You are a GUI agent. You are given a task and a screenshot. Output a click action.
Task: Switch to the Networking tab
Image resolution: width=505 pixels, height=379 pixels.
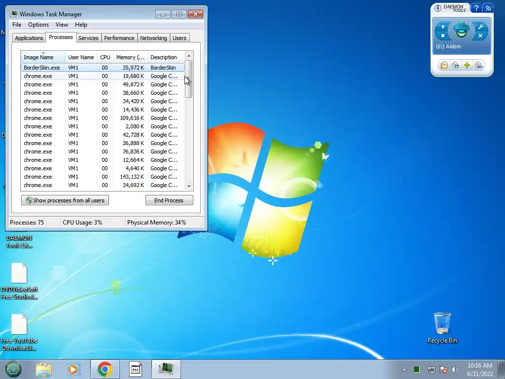point(153,38)
